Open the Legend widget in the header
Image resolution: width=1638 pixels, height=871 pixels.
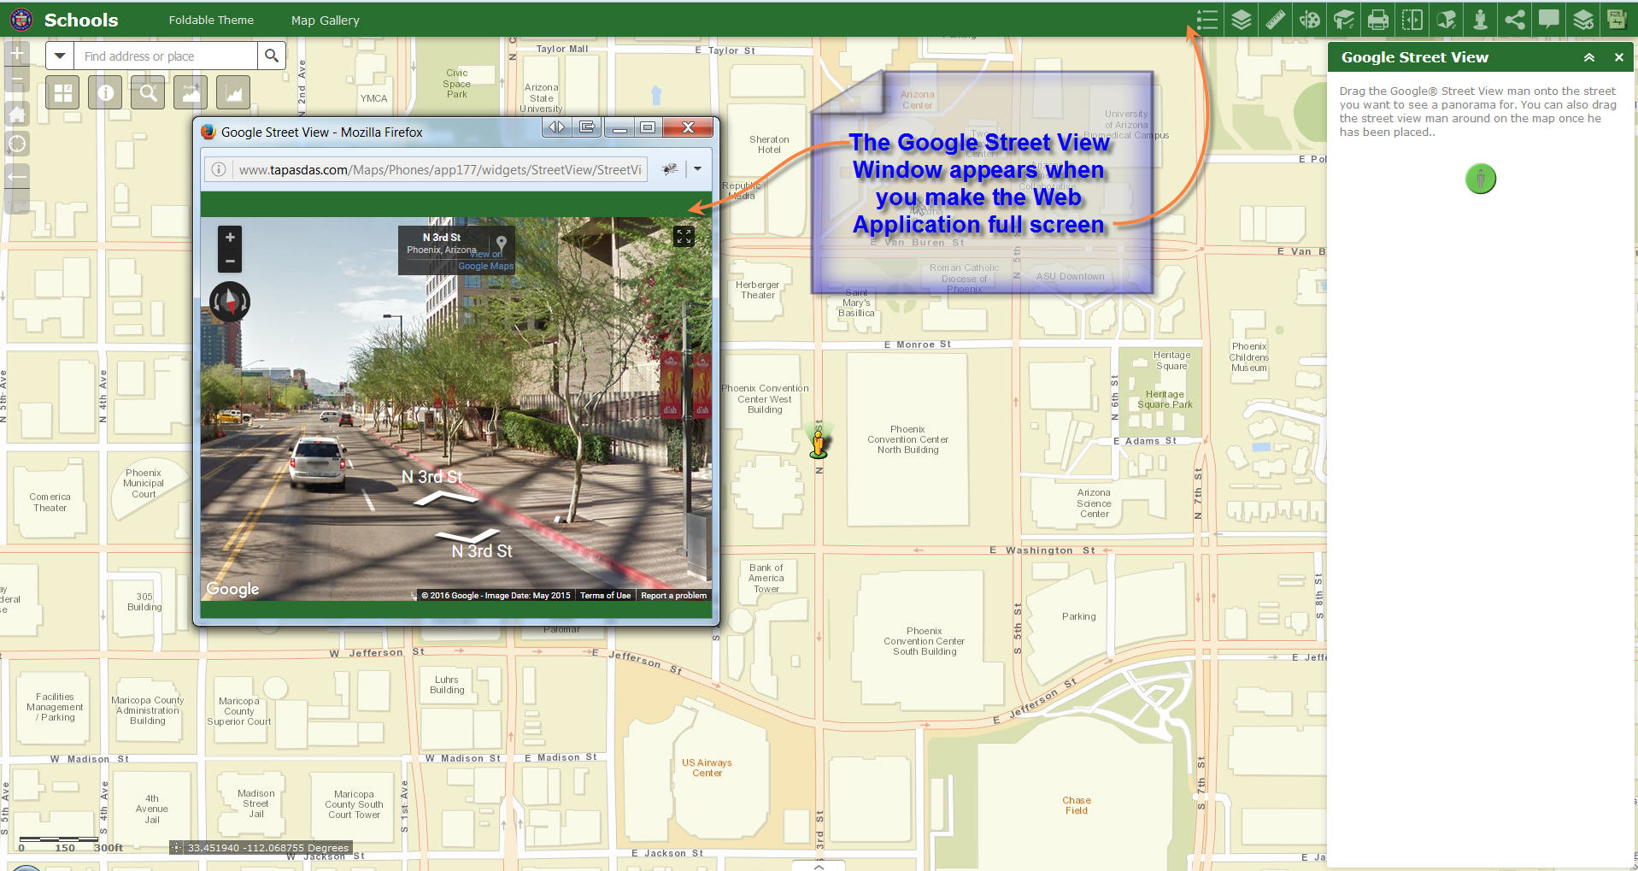click(1207, 20)
